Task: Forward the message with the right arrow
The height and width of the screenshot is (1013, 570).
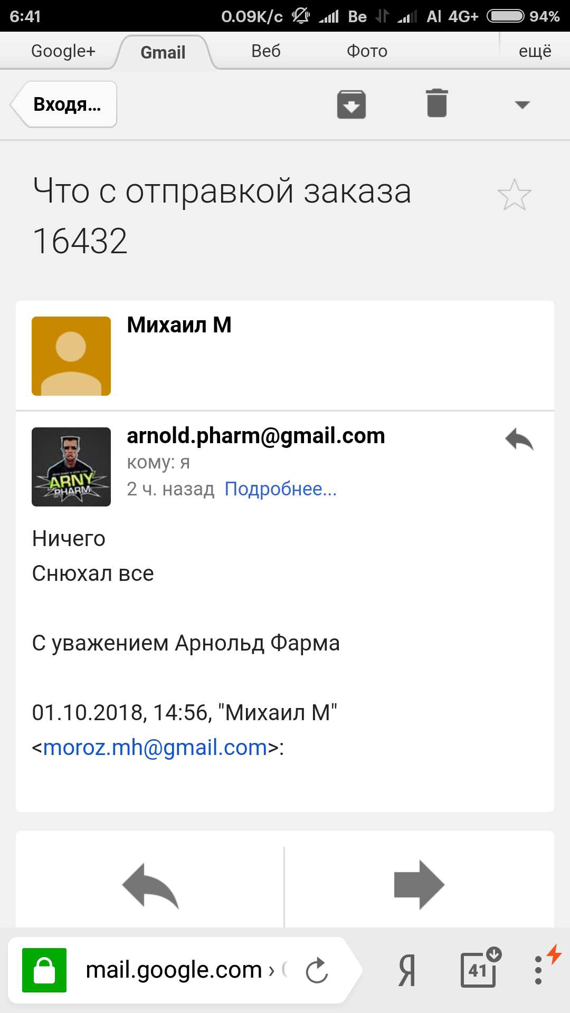Action: coord(420,885)
